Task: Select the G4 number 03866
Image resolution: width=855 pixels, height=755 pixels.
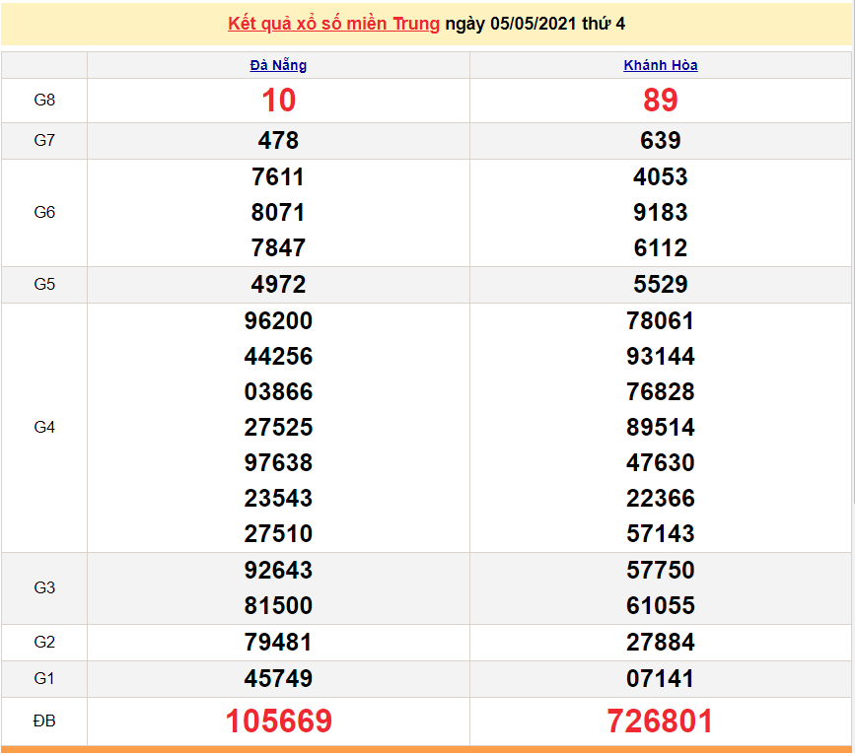Action: (278, 392)
